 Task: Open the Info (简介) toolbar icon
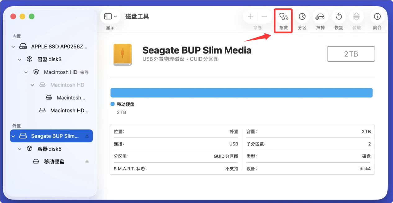point(377,16)
